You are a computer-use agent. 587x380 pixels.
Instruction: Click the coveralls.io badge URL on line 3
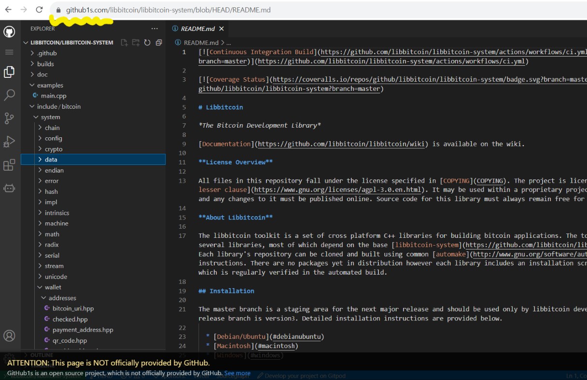[430, 79]
